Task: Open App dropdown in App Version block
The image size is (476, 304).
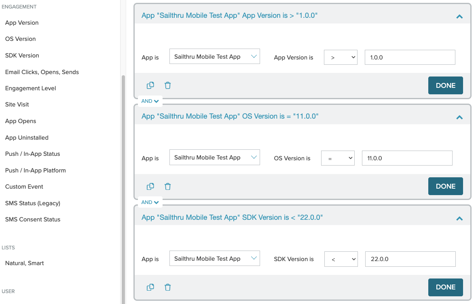Action: [x=214, y=57]
